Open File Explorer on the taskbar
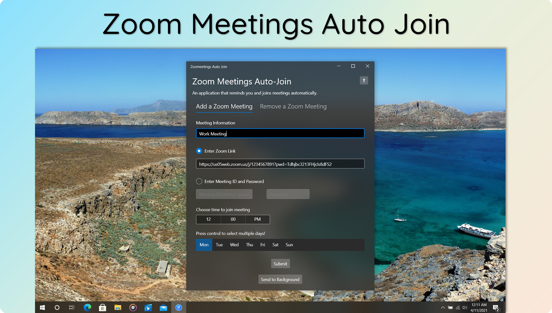The width and height of the screenshot is (552, 313). [118, 307]
